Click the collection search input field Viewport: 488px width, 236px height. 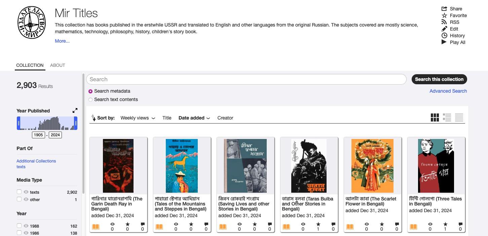coord(246,79)
